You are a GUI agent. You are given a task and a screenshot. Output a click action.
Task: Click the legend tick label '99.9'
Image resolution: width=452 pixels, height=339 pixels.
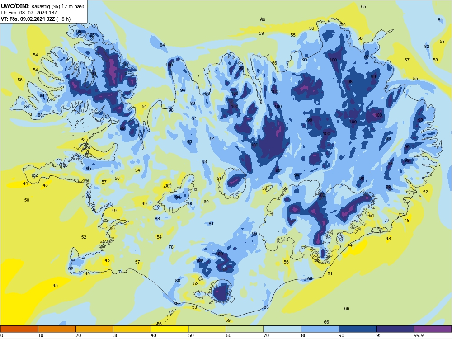[x=418, y=335]
